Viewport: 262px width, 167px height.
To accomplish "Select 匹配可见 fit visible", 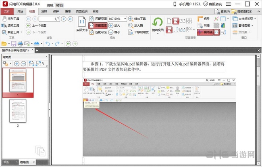I will pos(98,32).
